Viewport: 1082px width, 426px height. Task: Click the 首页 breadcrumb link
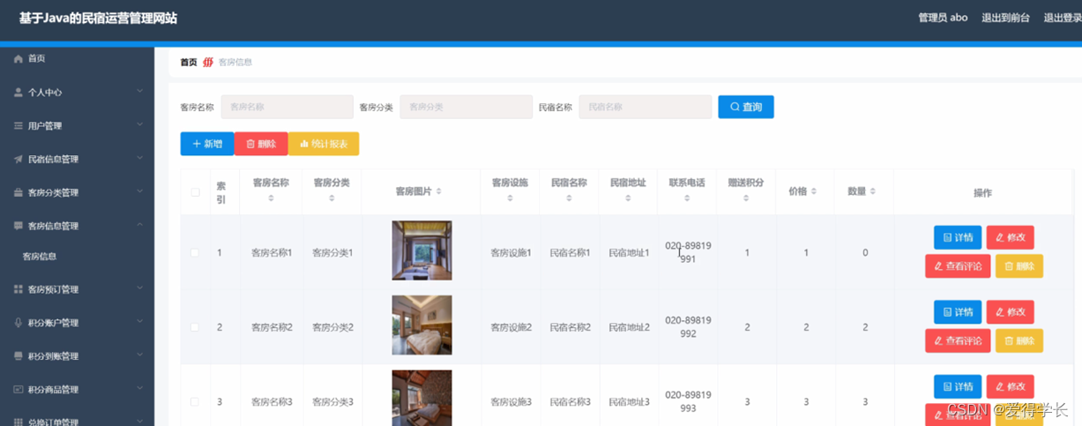coord(189,63)
